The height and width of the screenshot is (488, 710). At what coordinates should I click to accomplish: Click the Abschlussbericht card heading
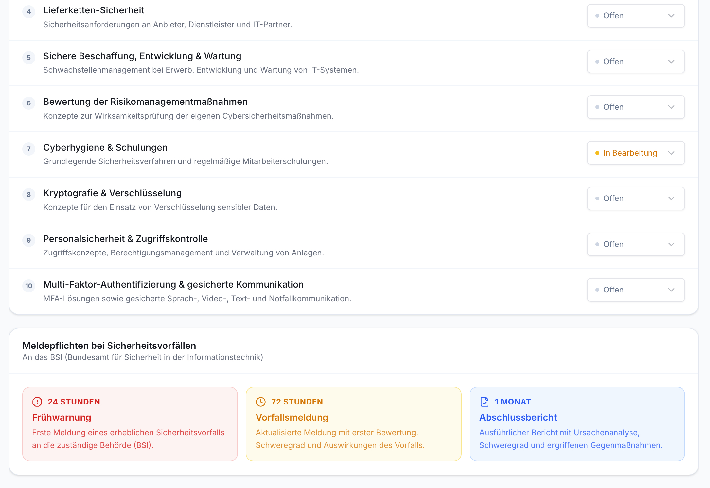coord(518,418)
